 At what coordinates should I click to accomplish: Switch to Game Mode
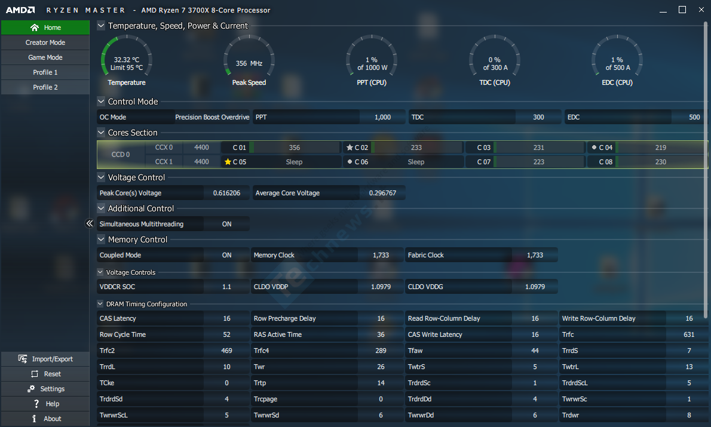click(45, 57)
